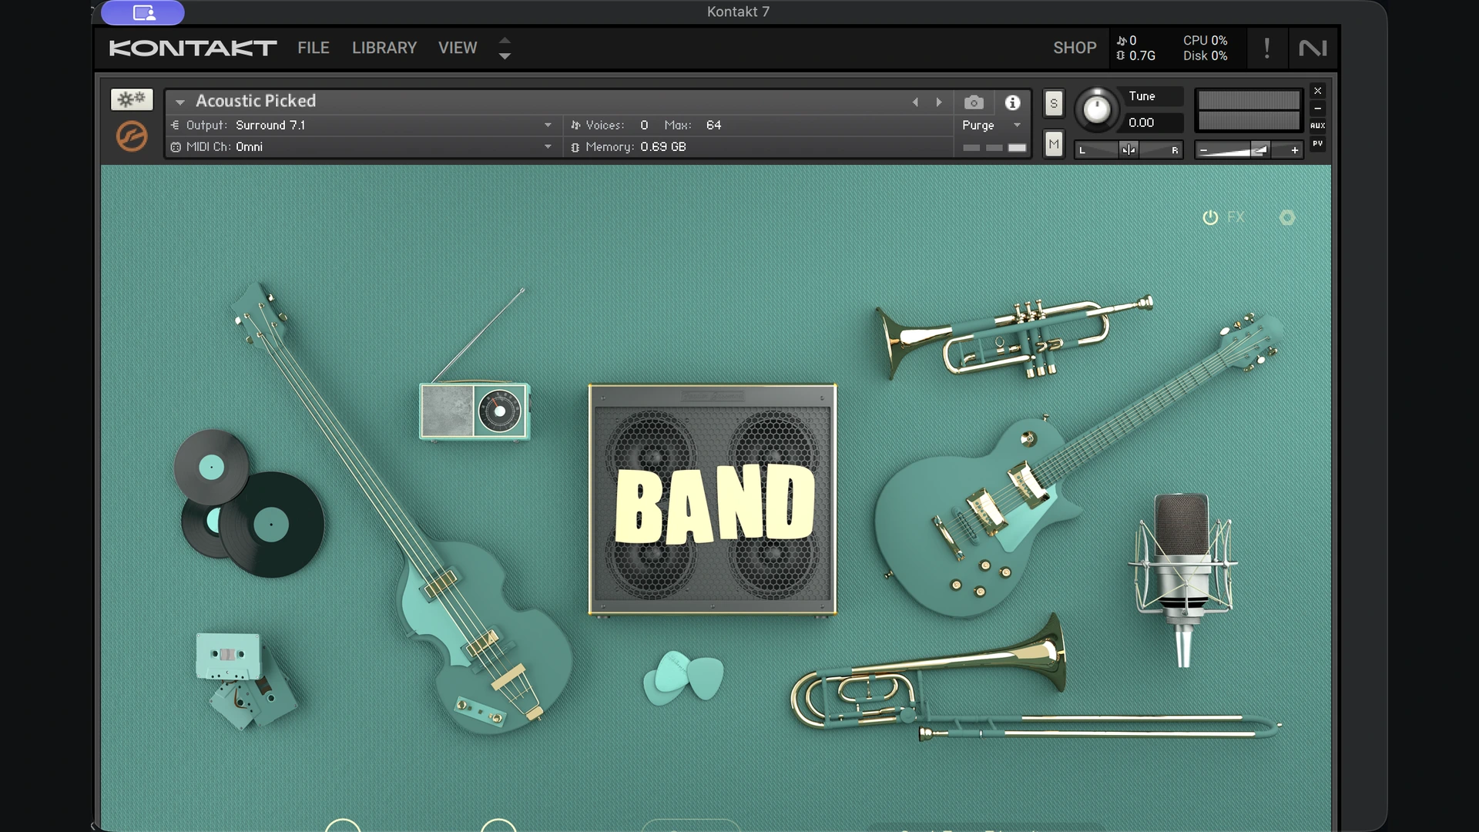Click the Tune label

tap(1142, 96)
